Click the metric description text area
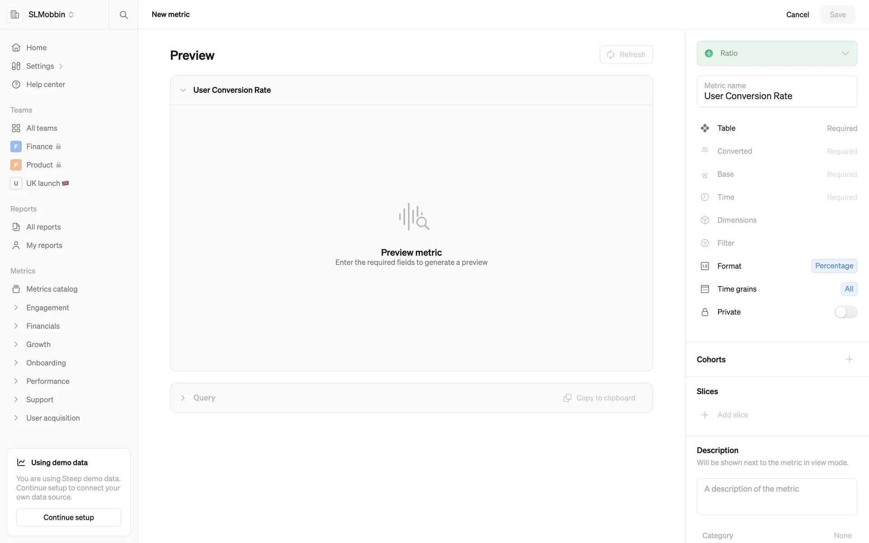Screen dimensions: 869x543 pos(777,496)
